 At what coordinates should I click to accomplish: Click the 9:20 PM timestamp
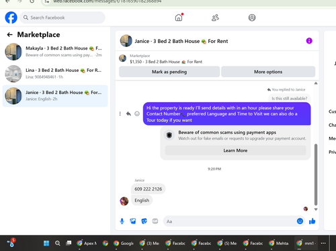214,169
